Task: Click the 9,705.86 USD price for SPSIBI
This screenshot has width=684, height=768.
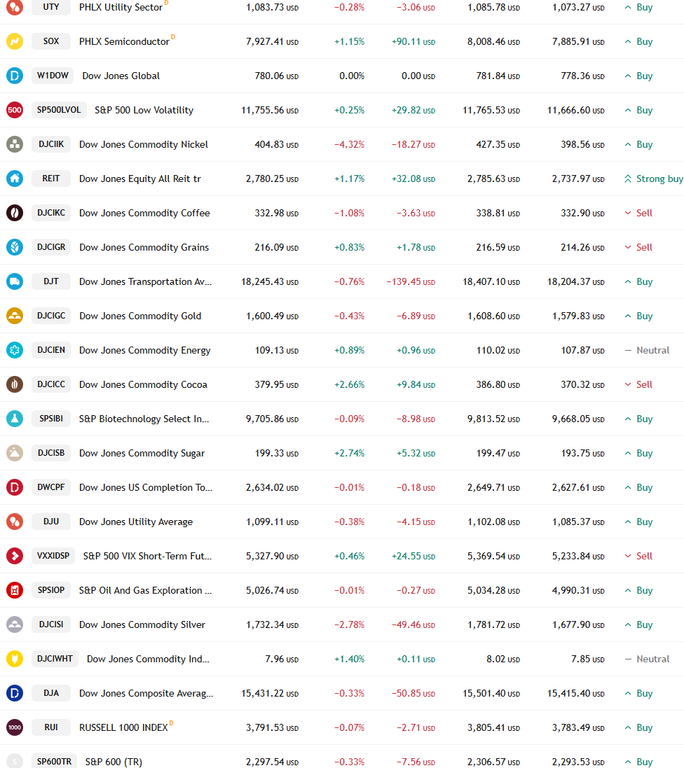Action: 272,419
